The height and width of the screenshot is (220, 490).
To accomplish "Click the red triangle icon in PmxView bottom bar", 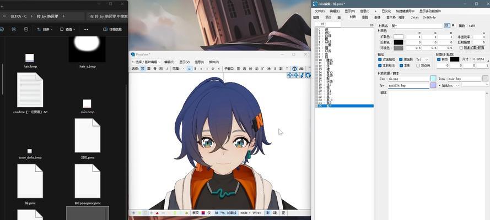I will [157, 213].
